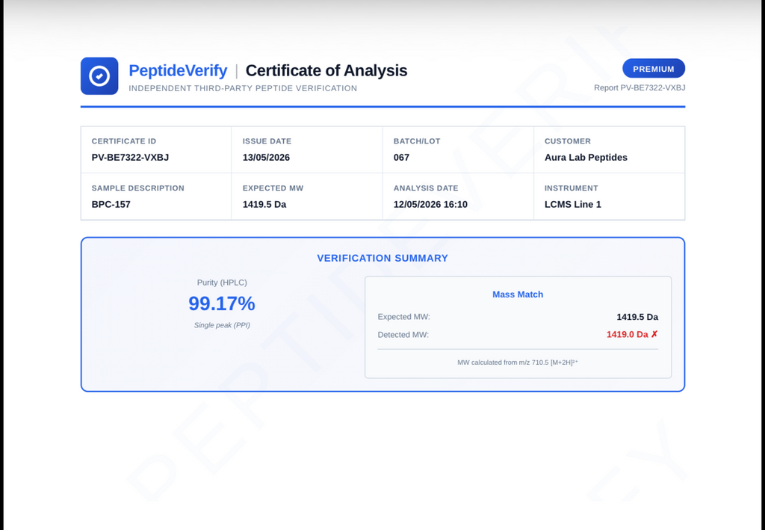Image resolution: width=765 pixels, height=530 pixels.
Task: Select customer name Aura Lab Peptides
Action: tap(586, 158)
